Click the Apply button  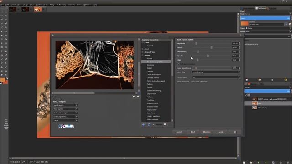tap(221, 132)
